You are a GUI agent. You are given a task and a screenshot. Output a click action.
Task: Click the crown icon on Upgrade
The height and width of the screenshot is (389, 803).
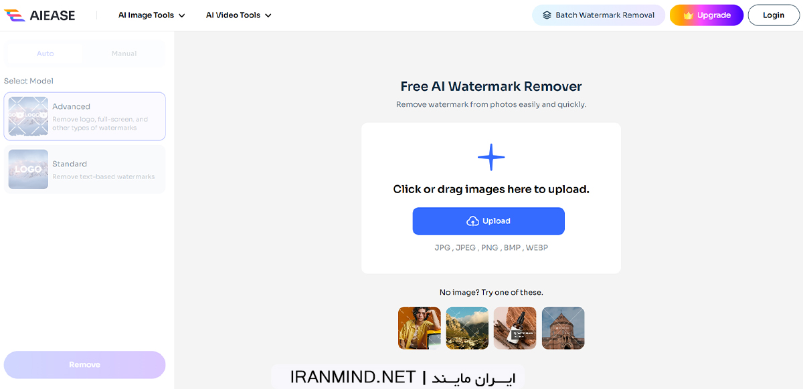[x=688, y=15]
